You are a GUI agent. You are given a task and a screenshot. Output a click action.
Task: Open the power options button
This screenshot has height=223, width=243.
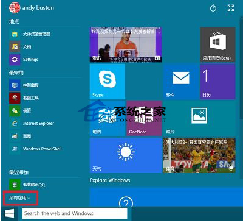213,8
